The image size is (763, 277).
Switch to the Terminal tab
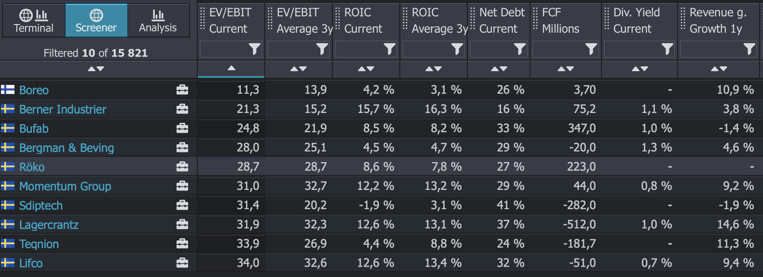coord(33,21)
